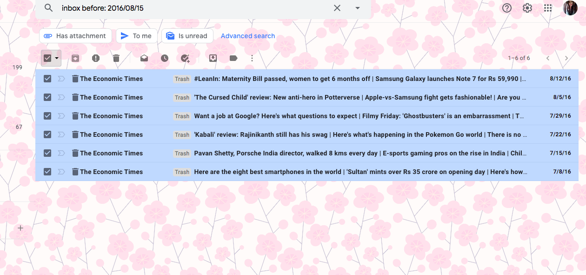Show search options dropdown arrow

pos(358,8)
